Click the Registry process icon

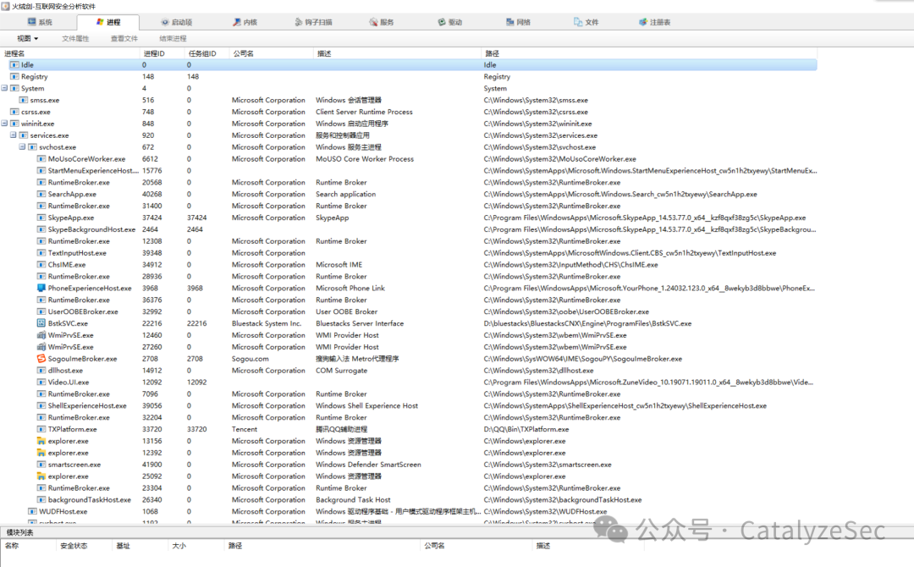14,76
